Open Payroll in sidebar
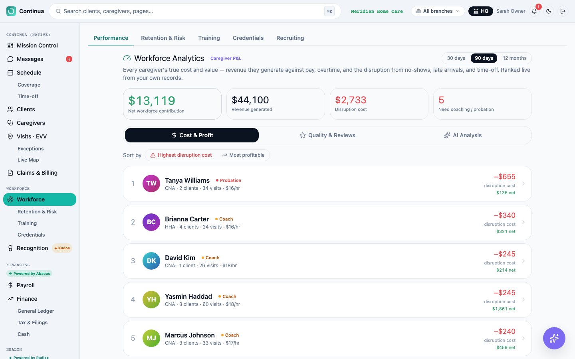 pos(40,285)
